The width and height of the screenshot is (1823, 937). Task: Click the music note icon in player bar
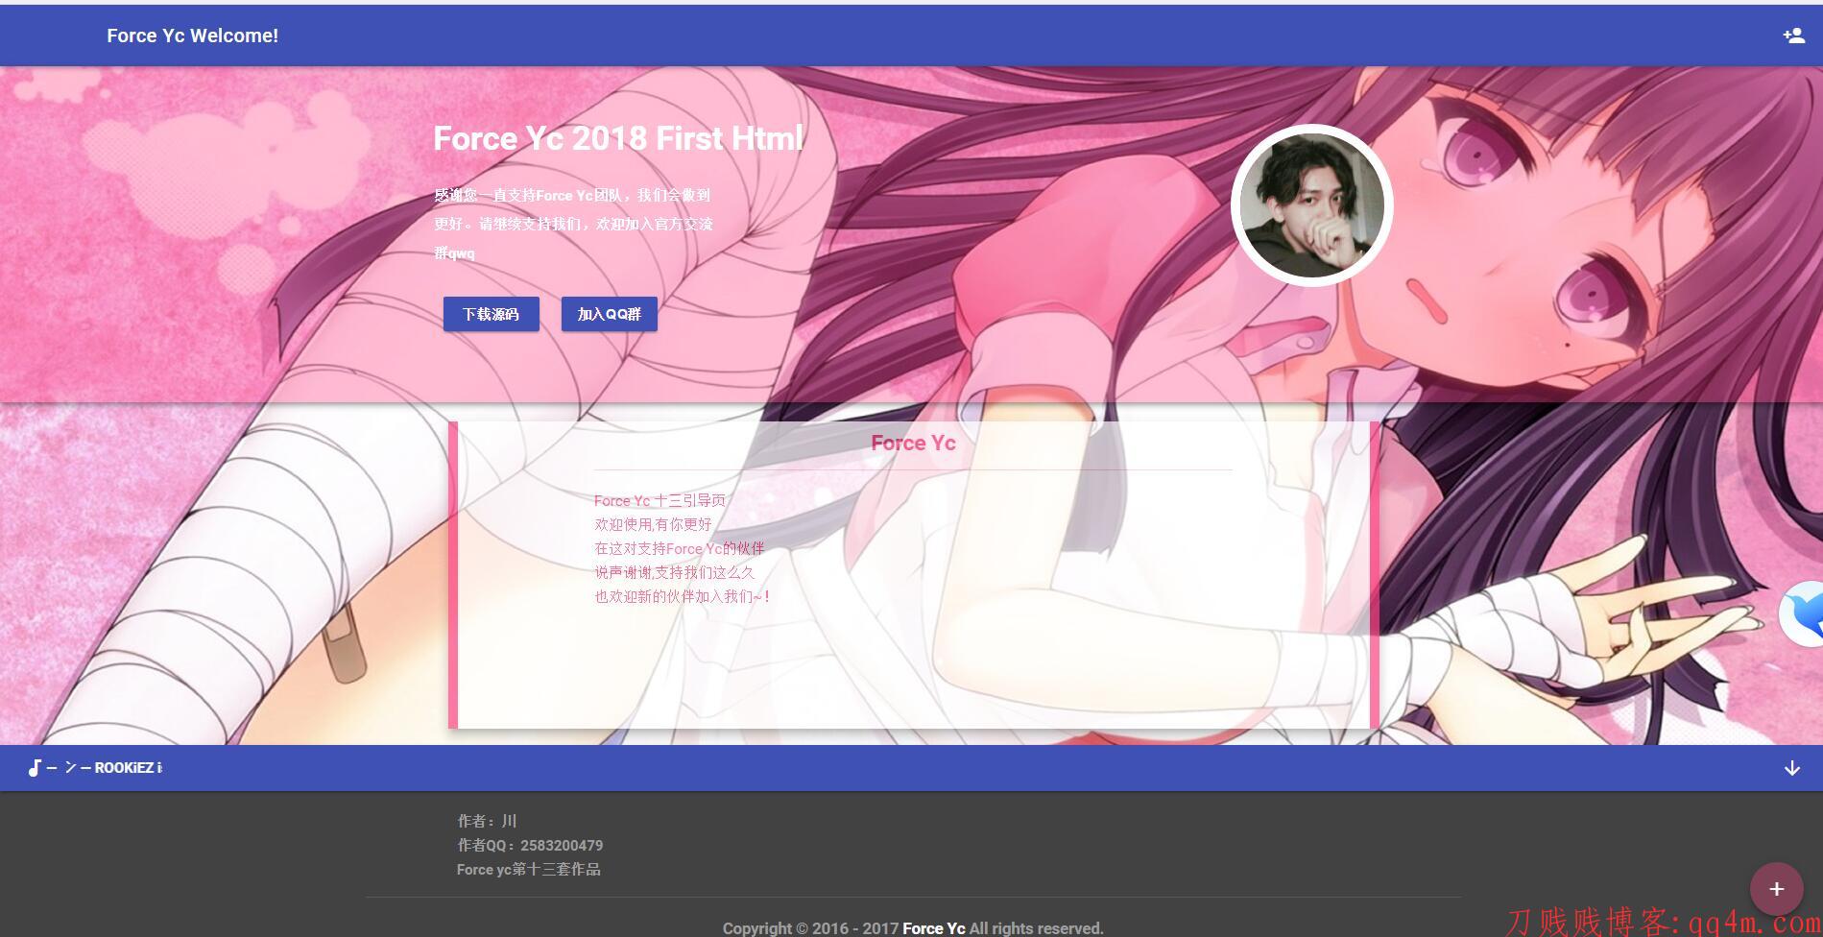tap(35, 768)
